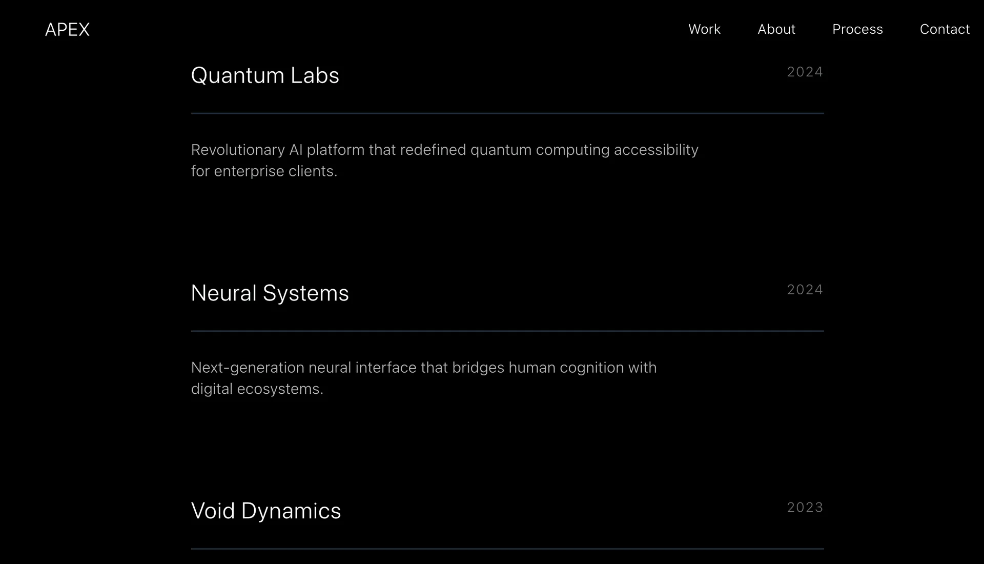Click the divider line under Void Dynamics
Image resolution: width=984 pixels, height=564 pixels.
(x=507, y=549)
